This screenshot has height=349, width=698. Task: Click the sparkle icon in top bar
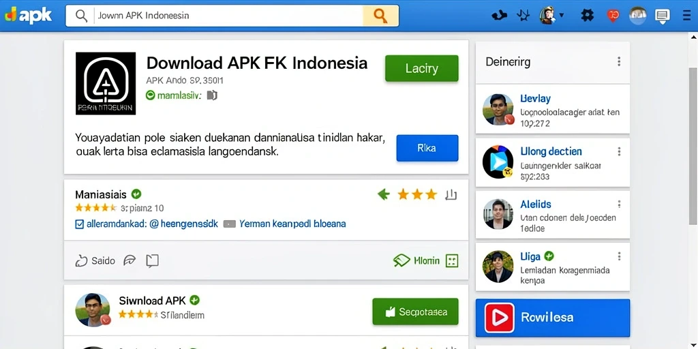pyautogui.click(x=523, y=16)
